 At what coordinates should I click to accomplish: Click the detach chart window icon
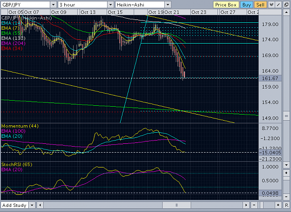[x=286, y=5]
